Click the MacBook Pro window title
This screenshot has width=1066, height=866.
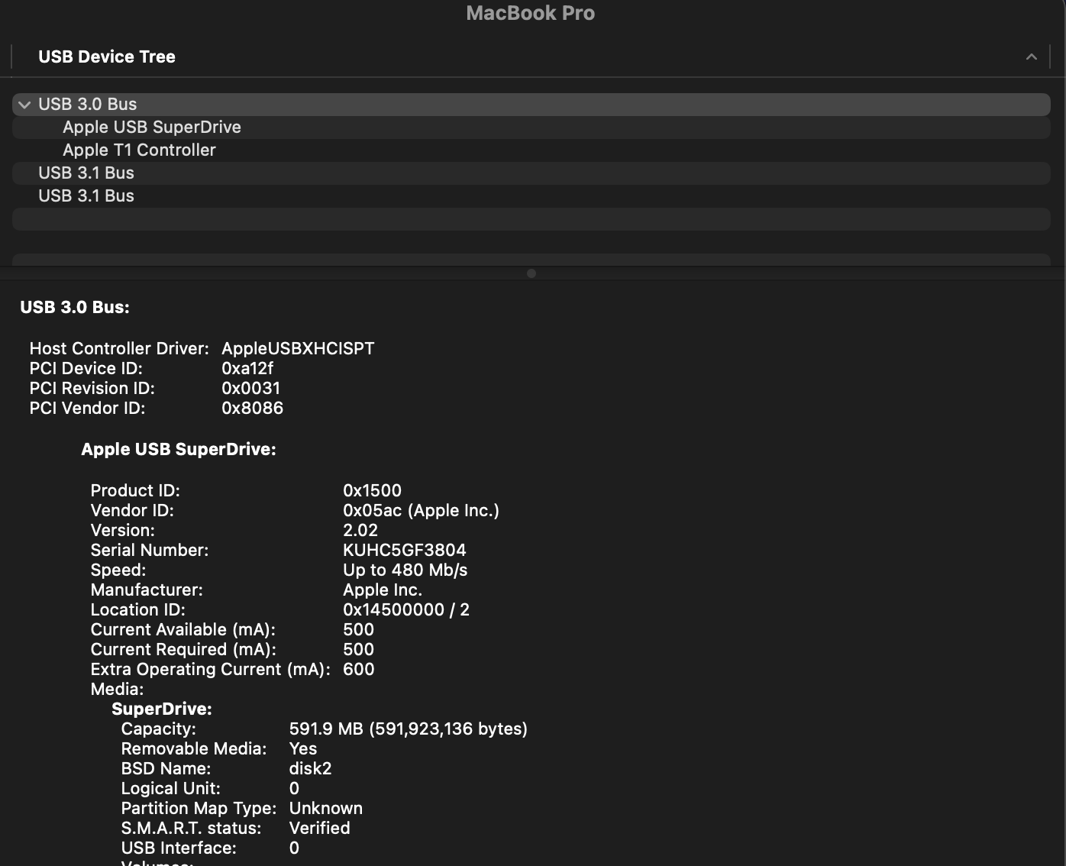click(x=531, y=13)
